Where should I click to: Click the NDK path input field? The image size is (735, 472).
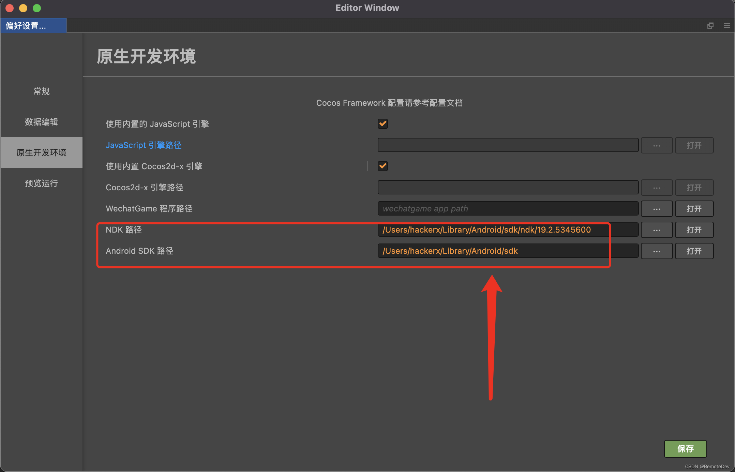508,230
